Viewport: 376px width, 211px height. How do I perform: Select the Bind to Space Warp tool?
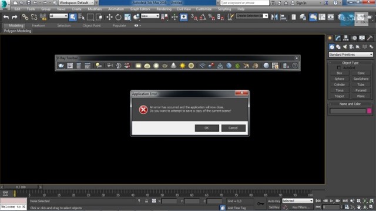pos(43,17)
